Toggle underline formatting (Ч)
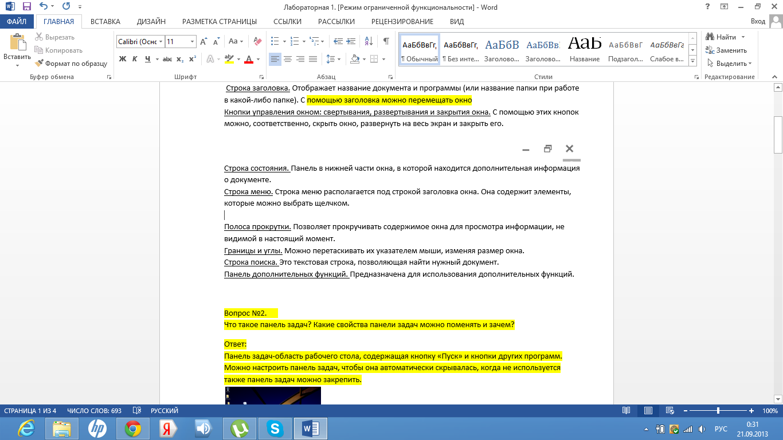This screenshot has height=440, width=783. [148, 59]
